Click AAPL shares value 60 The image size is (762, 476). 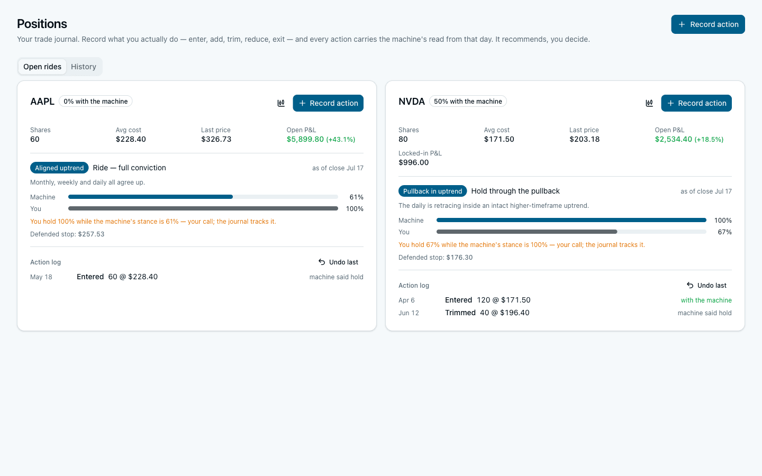(x=35, y=140)
